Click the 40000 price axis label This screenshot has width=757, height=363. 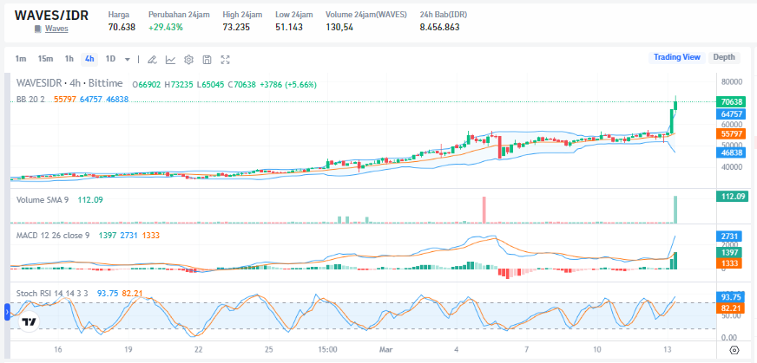(731, 167)
